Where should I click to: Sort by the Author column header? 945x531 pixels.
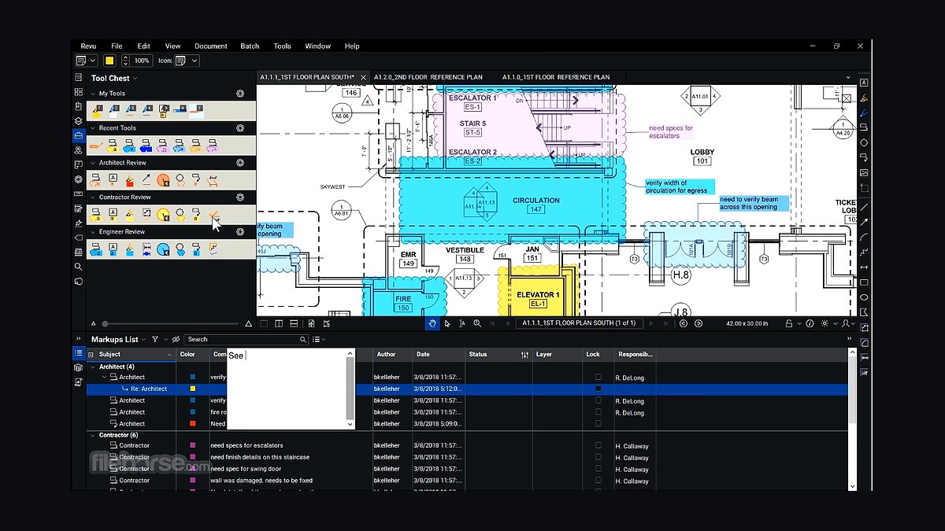(386, 355)
